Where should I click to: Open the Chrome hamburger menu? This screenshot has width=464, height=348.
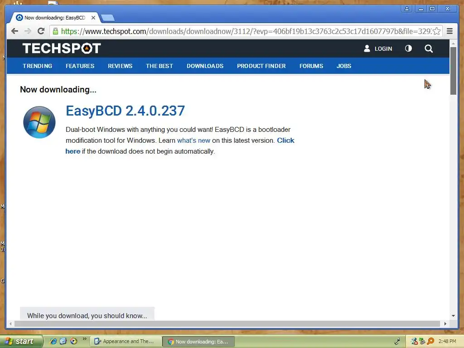[449, 31]
